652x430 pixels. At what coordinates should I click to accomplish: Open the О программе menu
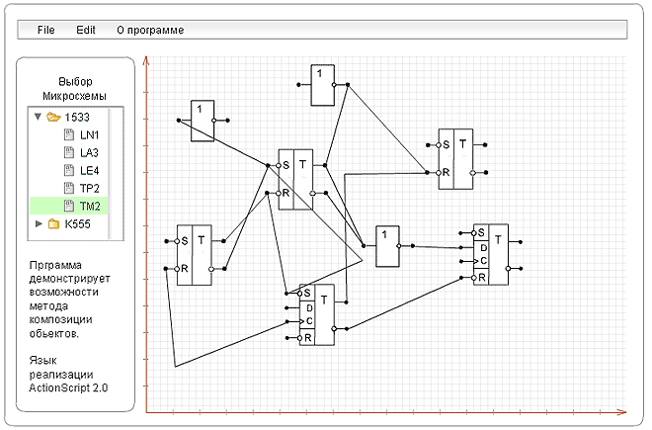pyautogui.click(x=150, y=30)
